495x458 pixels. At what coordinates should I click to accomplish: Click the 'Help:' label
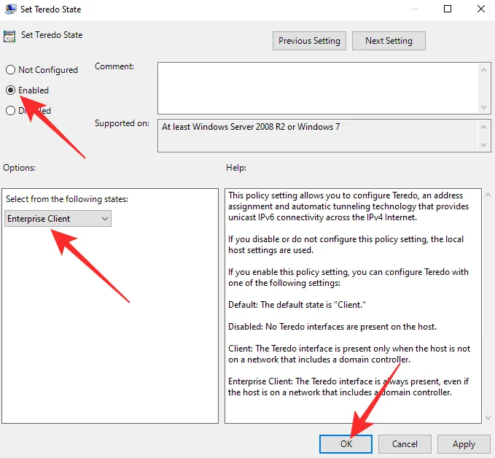click(235, 168)
